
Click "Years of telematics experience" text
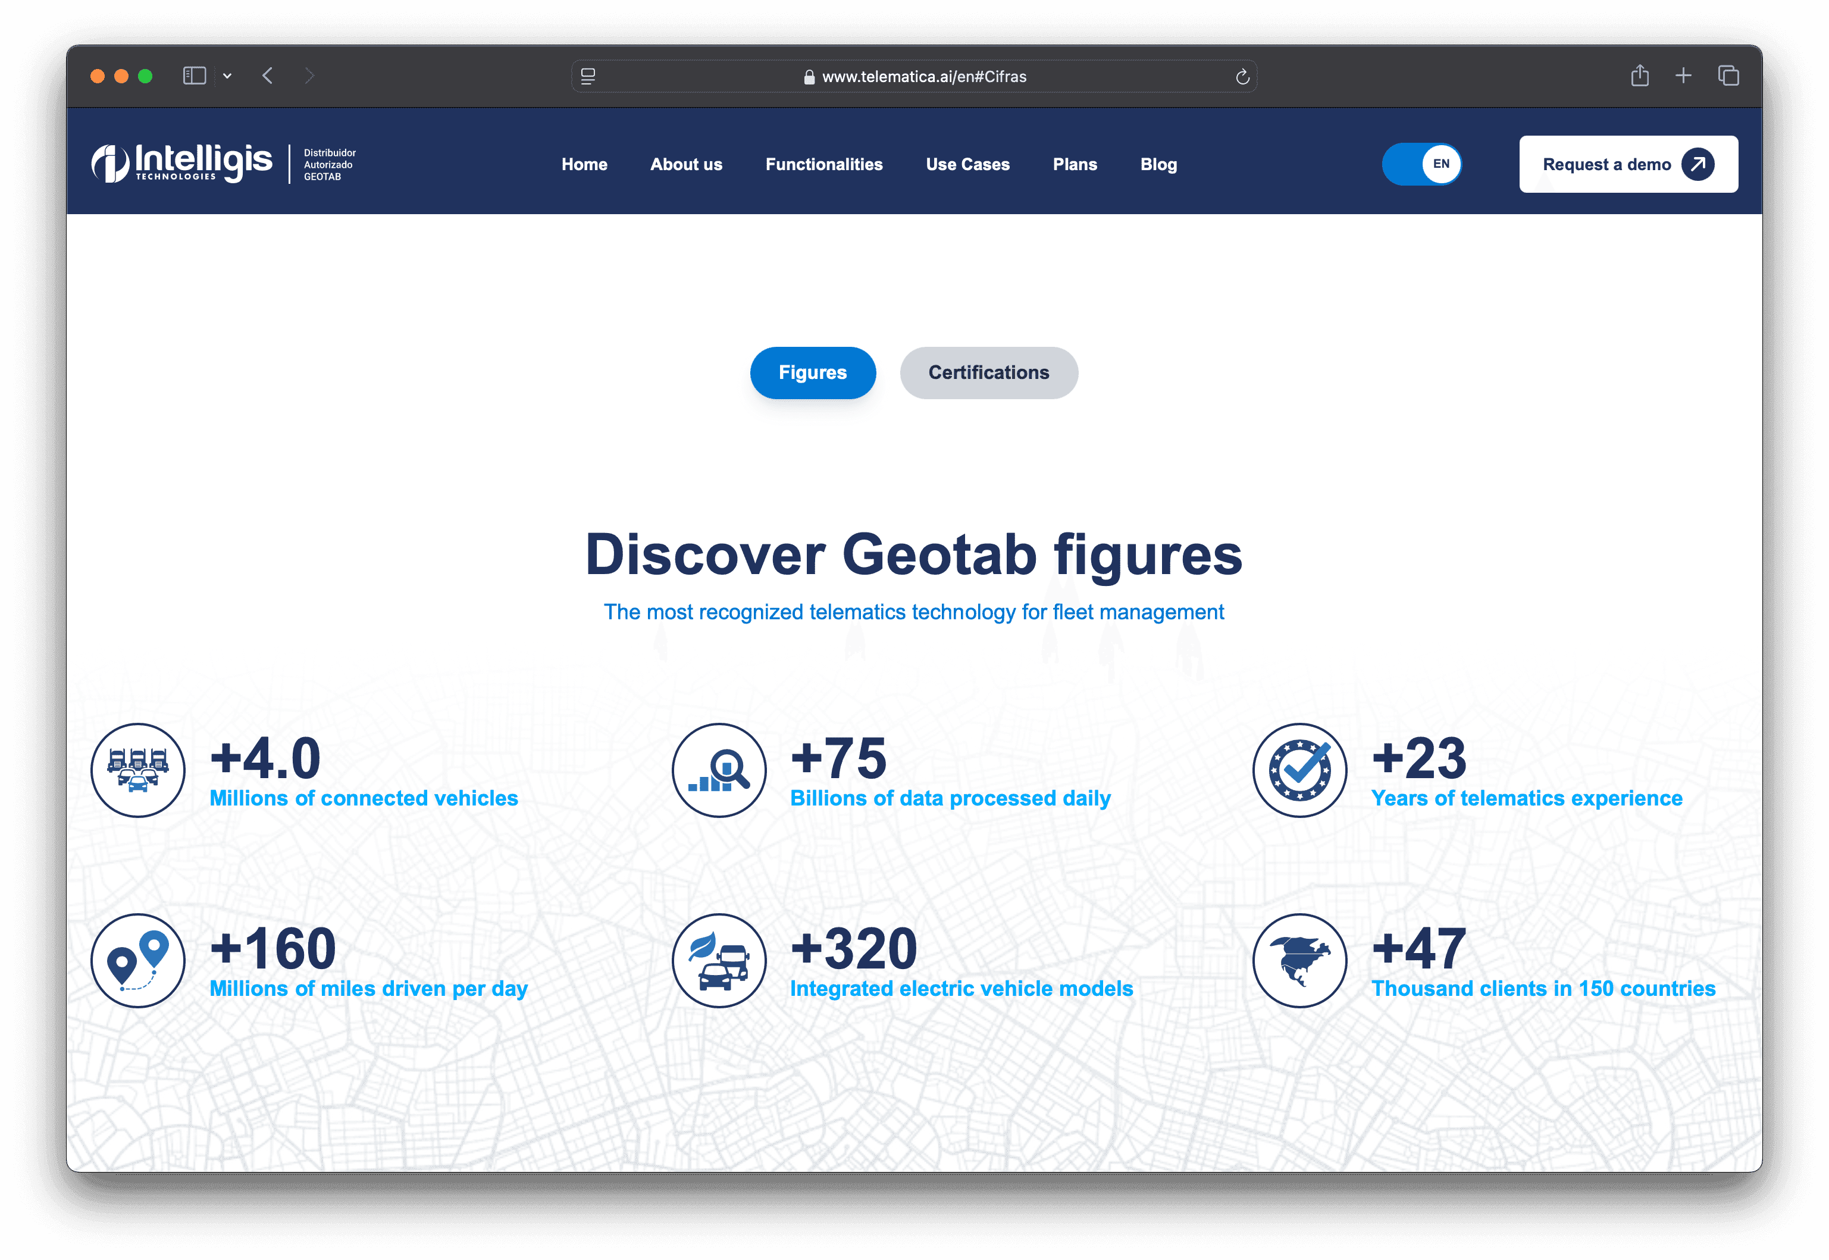pyautogui.click(x=1527, y=798)
